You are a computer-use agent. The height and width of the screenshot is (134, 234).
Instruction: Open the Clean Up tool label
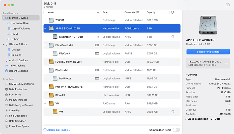coord(14,110)
